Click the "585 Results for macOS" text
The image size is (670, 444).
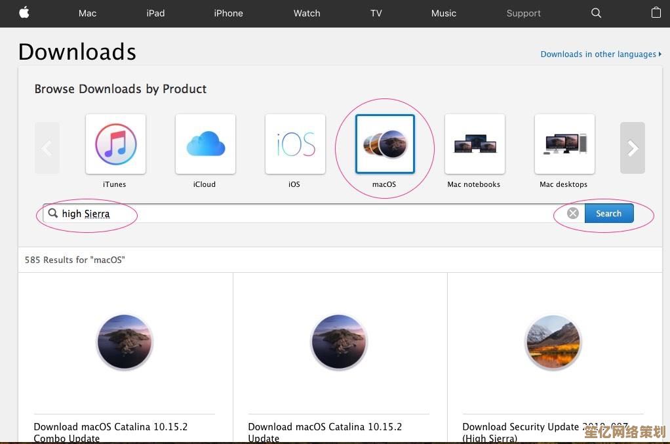(x=75, y=260)
